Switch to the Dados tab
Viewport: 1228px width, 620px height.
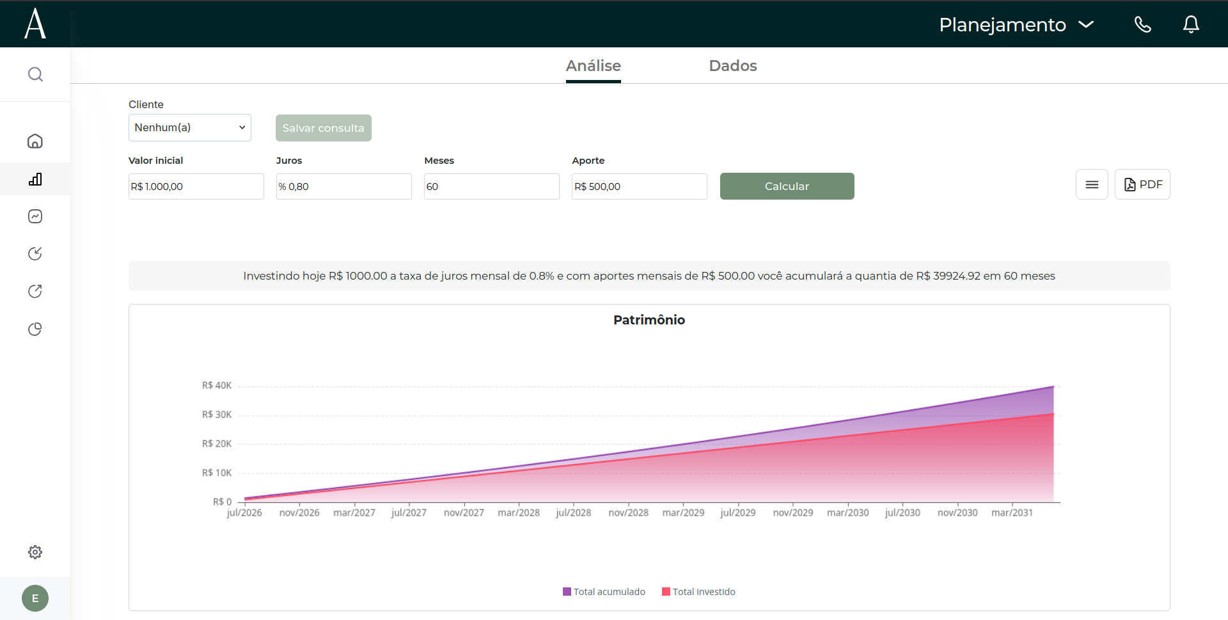(733, 66)
